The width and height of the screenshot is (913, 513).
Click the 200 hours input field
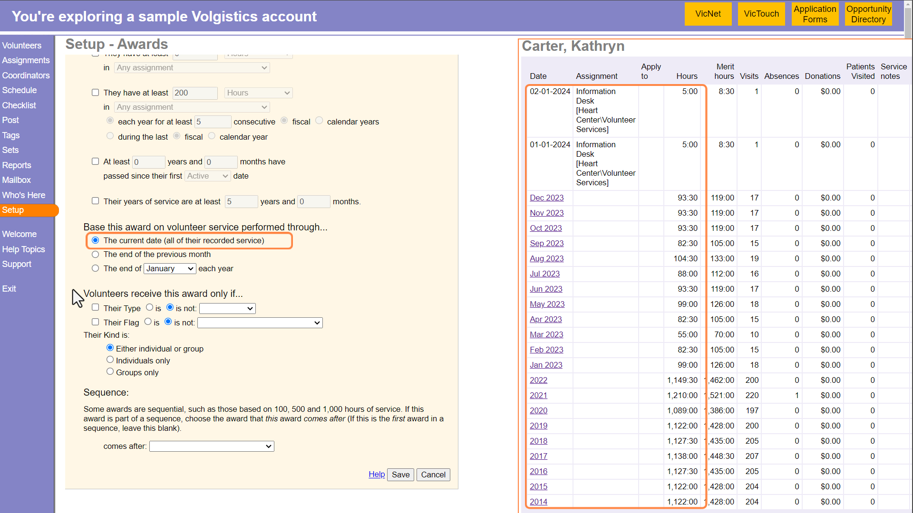point(195,93)
